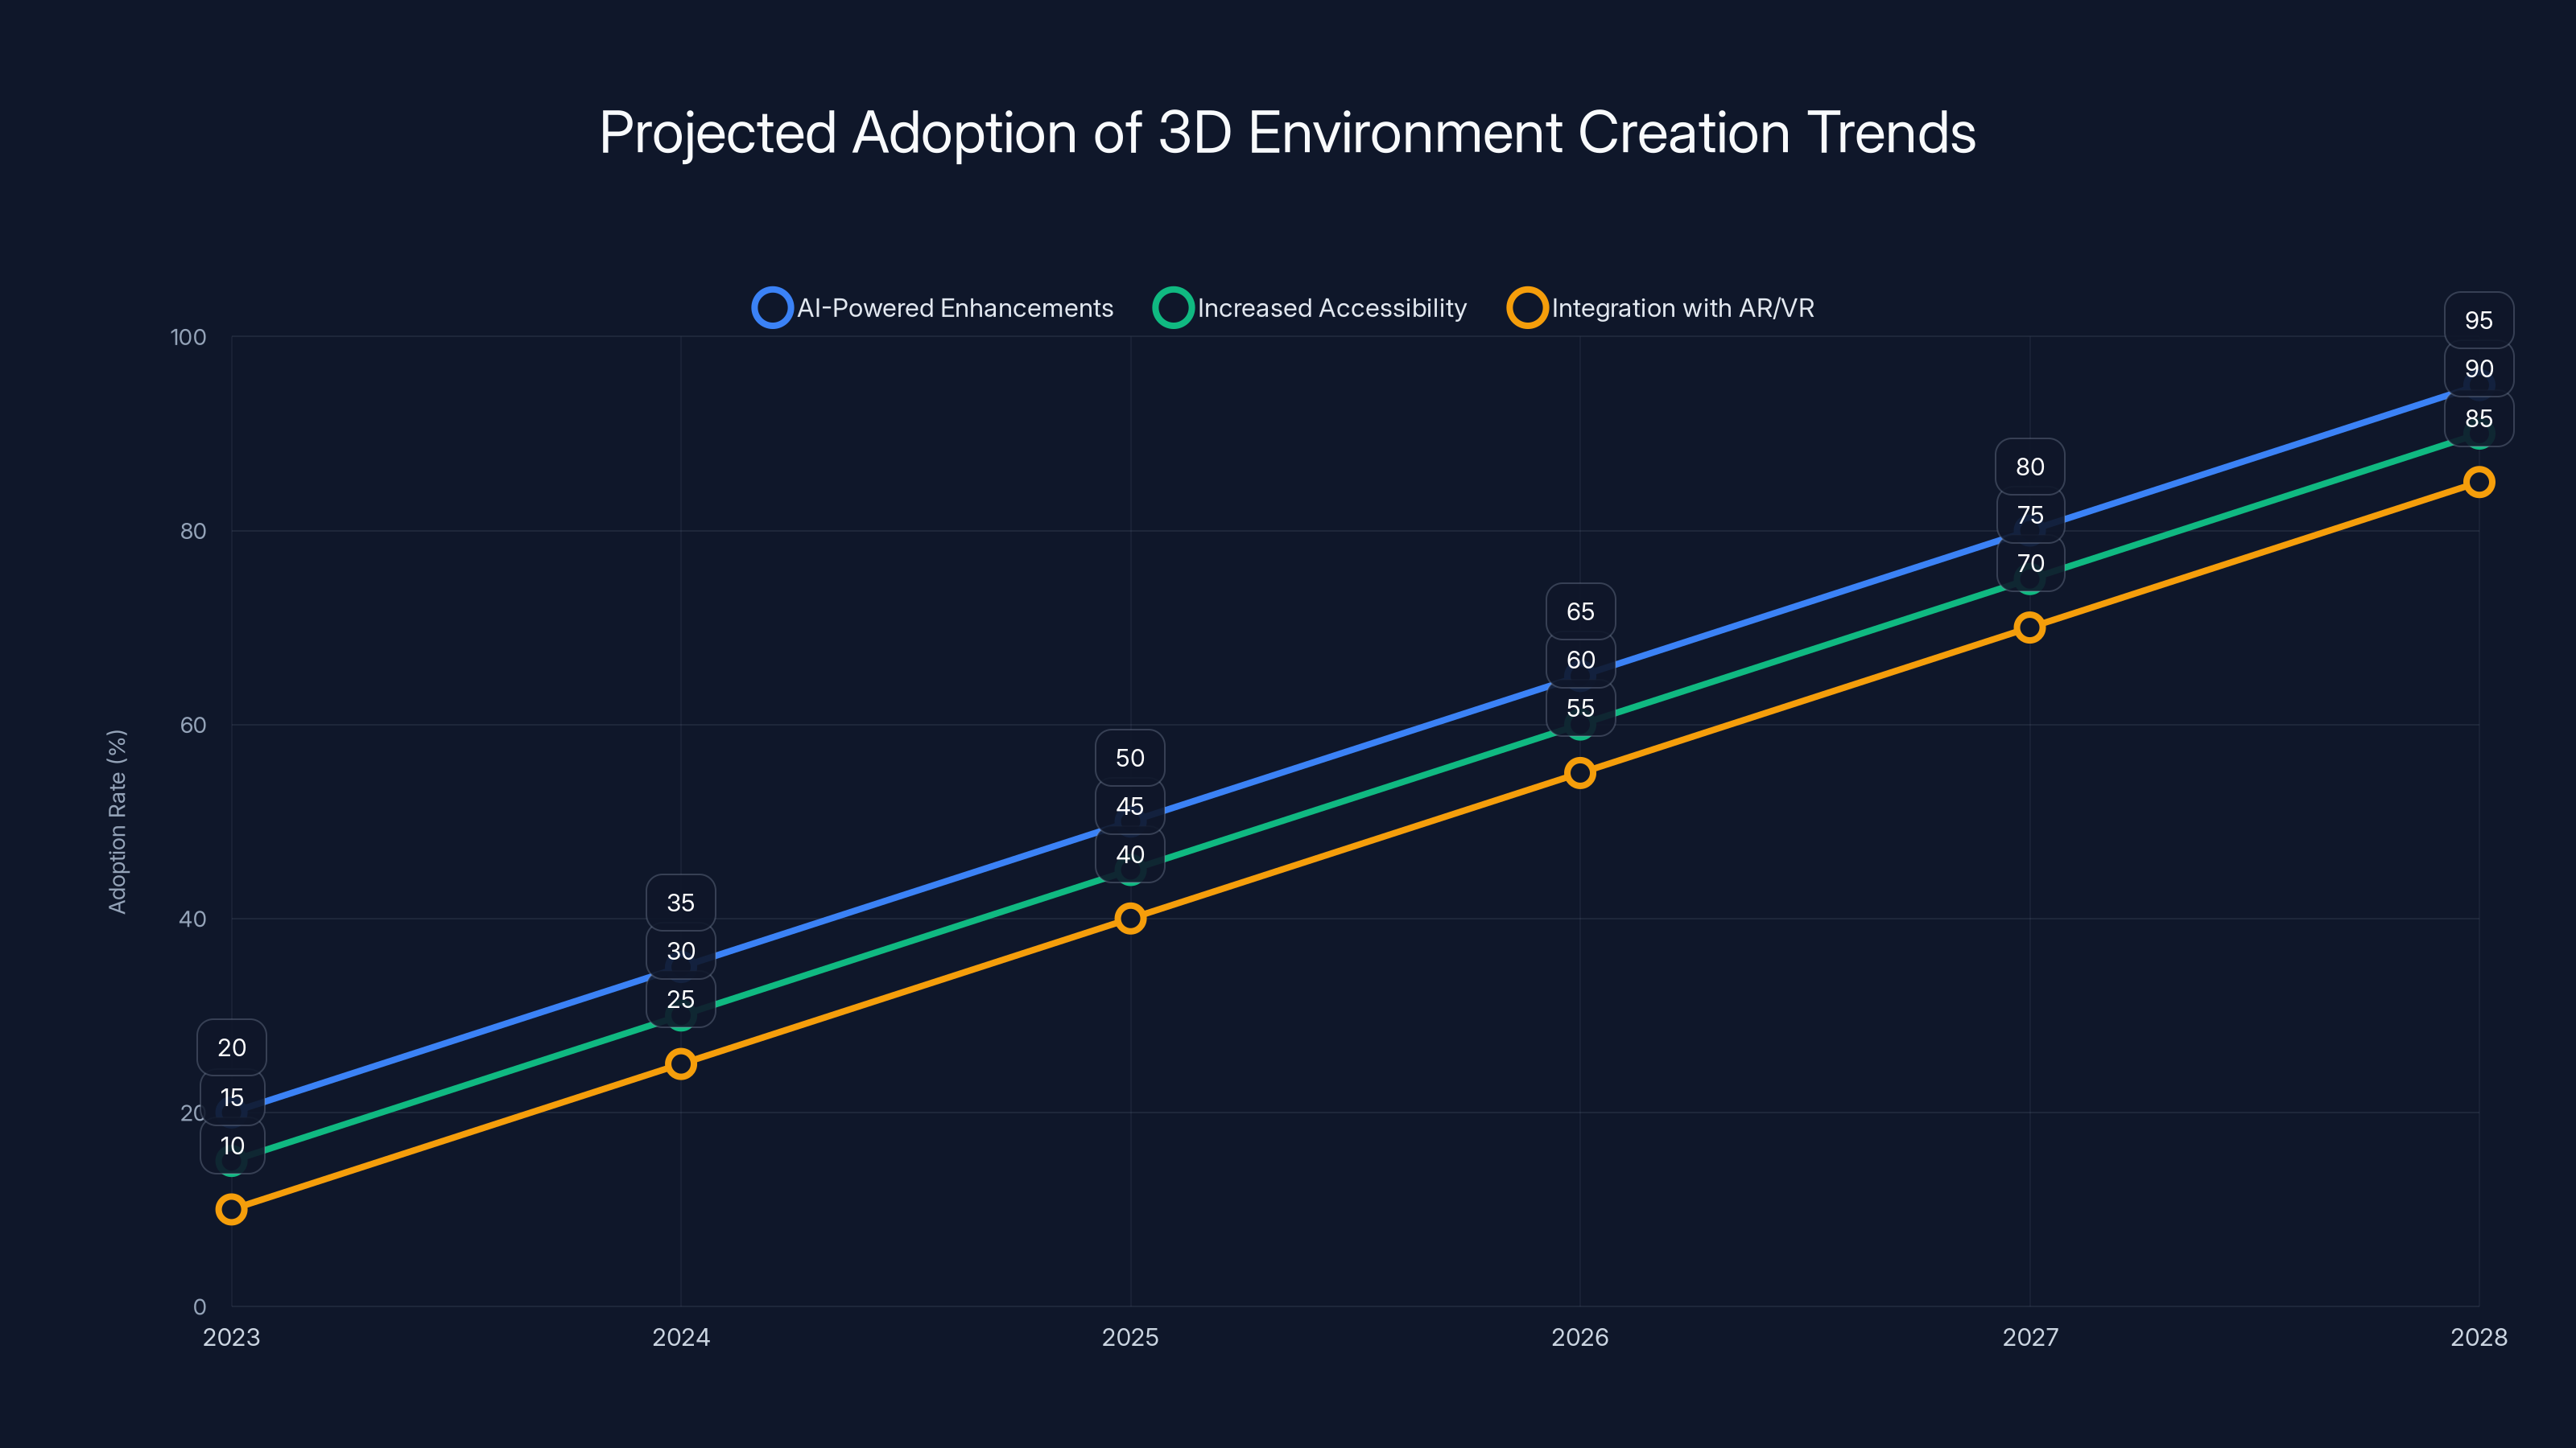Click the data label 80 at 2027
Image resolution: width=2576 pixels, height=1448 pixels.
(2030, 467)
